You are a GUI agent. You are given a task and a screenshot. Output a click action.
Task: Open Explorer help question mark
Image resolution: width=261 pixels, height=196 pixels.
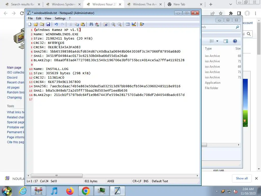[235, 41]
